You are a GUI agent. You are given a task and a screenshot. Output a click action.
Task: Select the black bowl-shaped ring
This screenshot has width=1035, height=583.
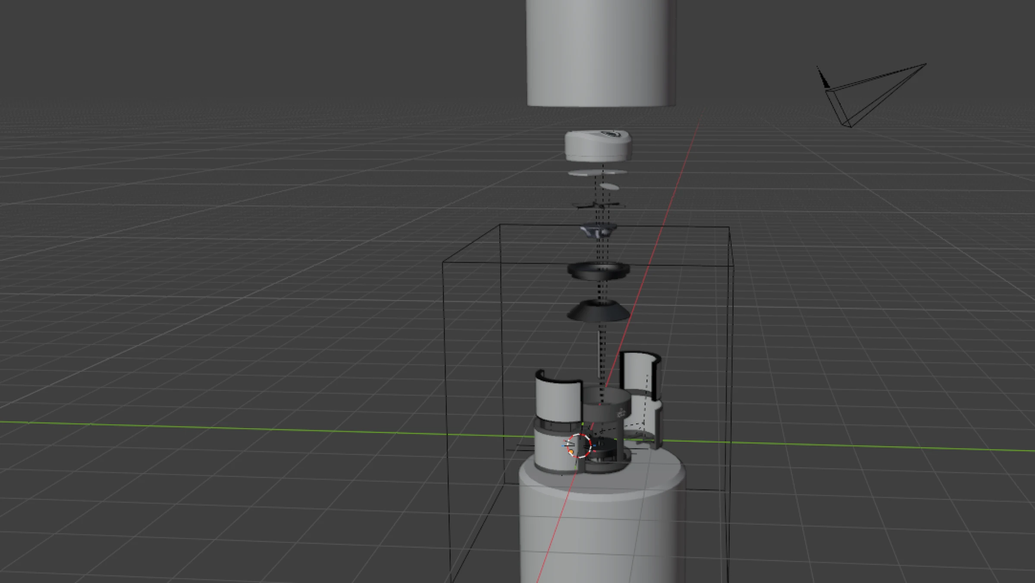[x=598, y=271]
